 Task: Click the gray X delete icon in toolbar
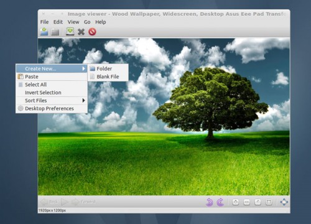(x=81, y=32)
